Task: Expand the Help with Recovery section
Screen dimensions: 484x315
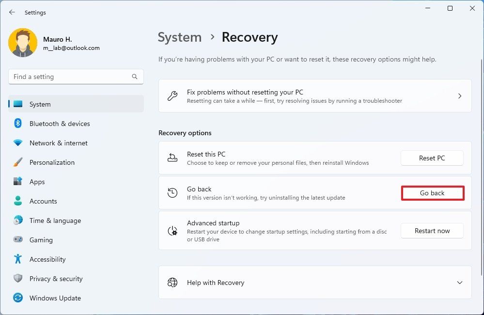Action: tap(458, 283)
